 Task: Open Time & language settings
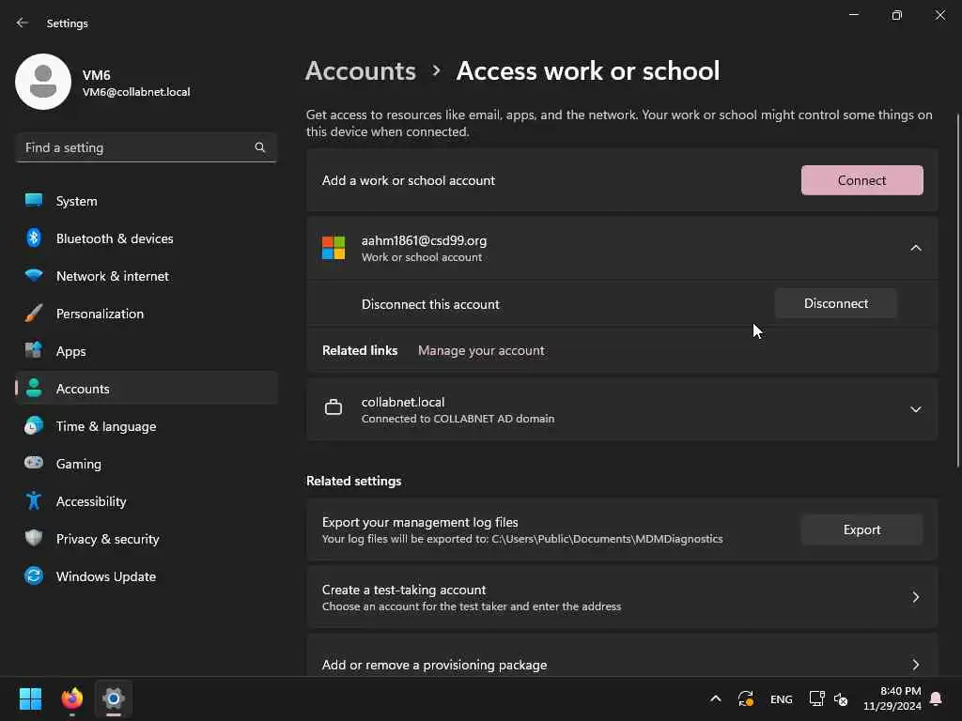106,426
